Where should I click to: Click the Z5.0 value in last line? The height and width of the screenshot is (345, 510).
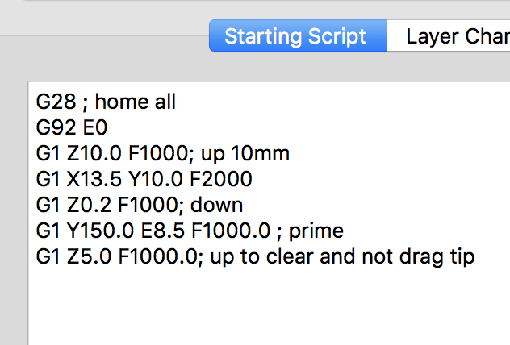pyautogui.click(x=89, y=256)
